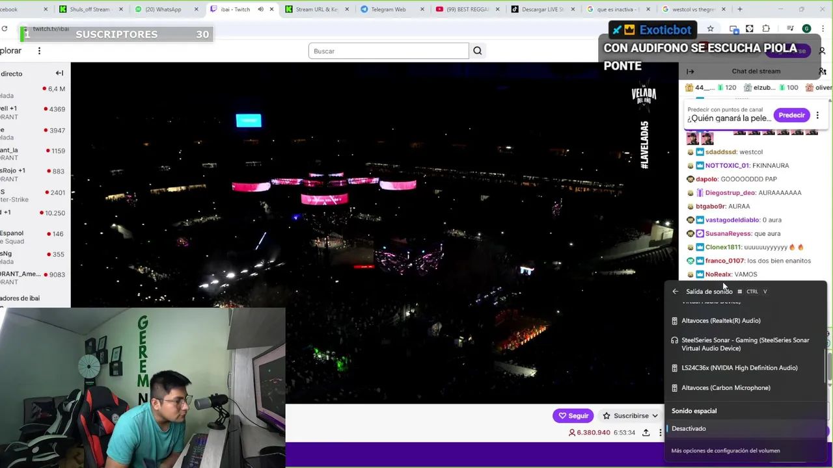Open the three-dots menu beside Explorar

click(39, 51)
